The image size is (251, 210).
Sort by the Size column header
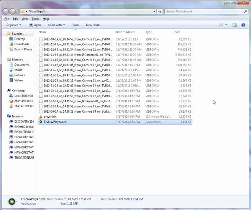coord(177,32)
